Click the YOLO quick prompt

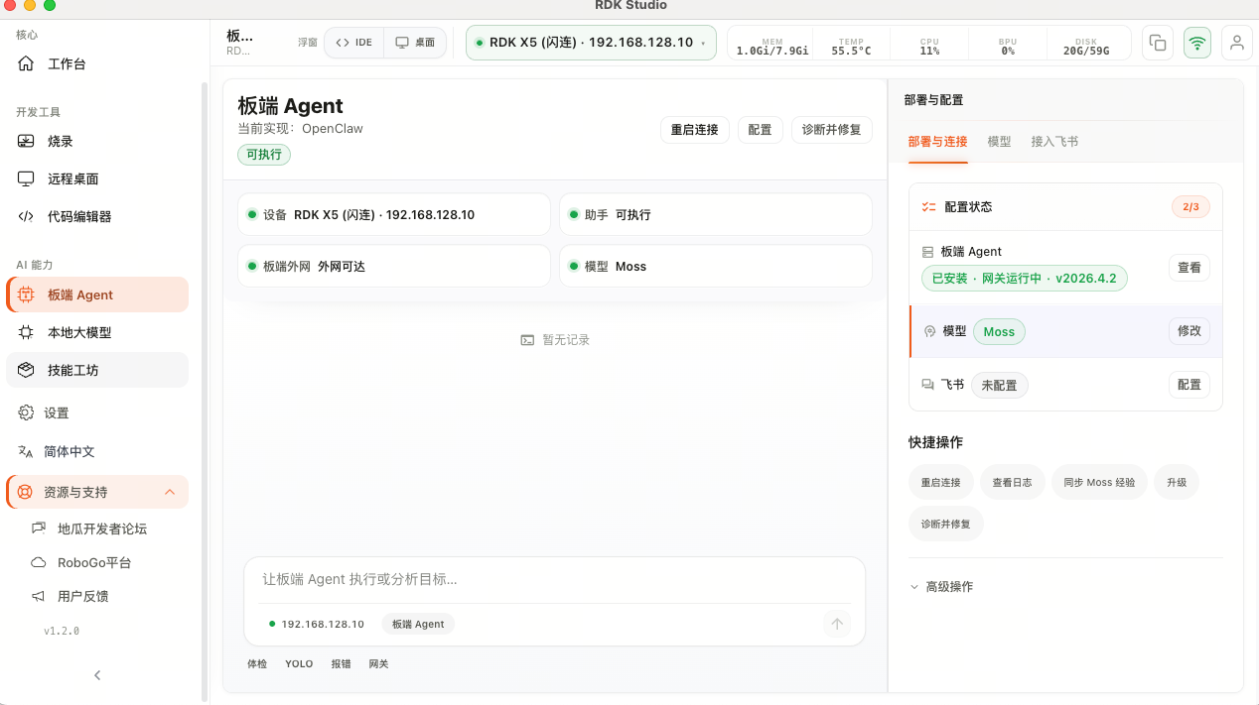pyautogui.click(x=299, y=663)
